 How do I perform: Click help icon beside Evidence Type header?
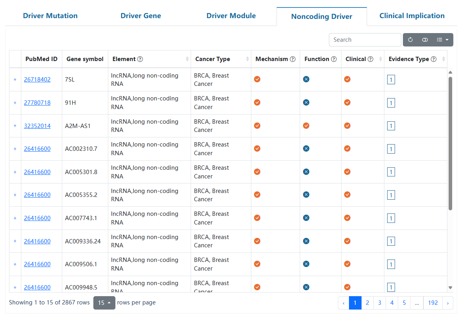(434, 59)
